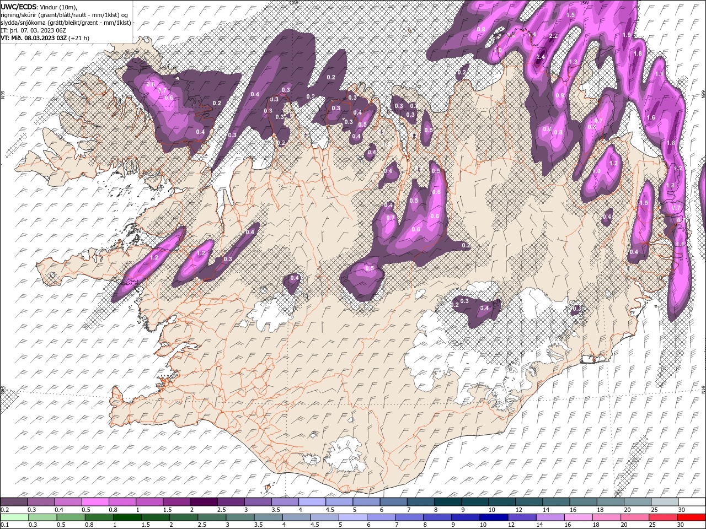This screenshot has height=529, width=706.
Task: Click the '(+21 h)' forecast offset text
Action: 79,38
